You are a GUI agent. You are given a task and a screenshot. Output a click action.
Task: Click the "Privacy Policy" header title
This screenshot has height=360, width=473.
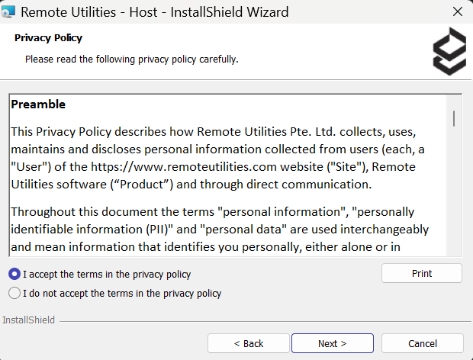click(x=48, y=38)
